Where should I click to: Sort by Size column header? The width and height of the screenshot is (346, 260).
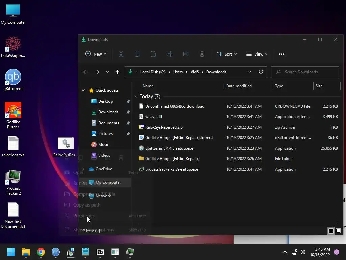tap(319, 86)
